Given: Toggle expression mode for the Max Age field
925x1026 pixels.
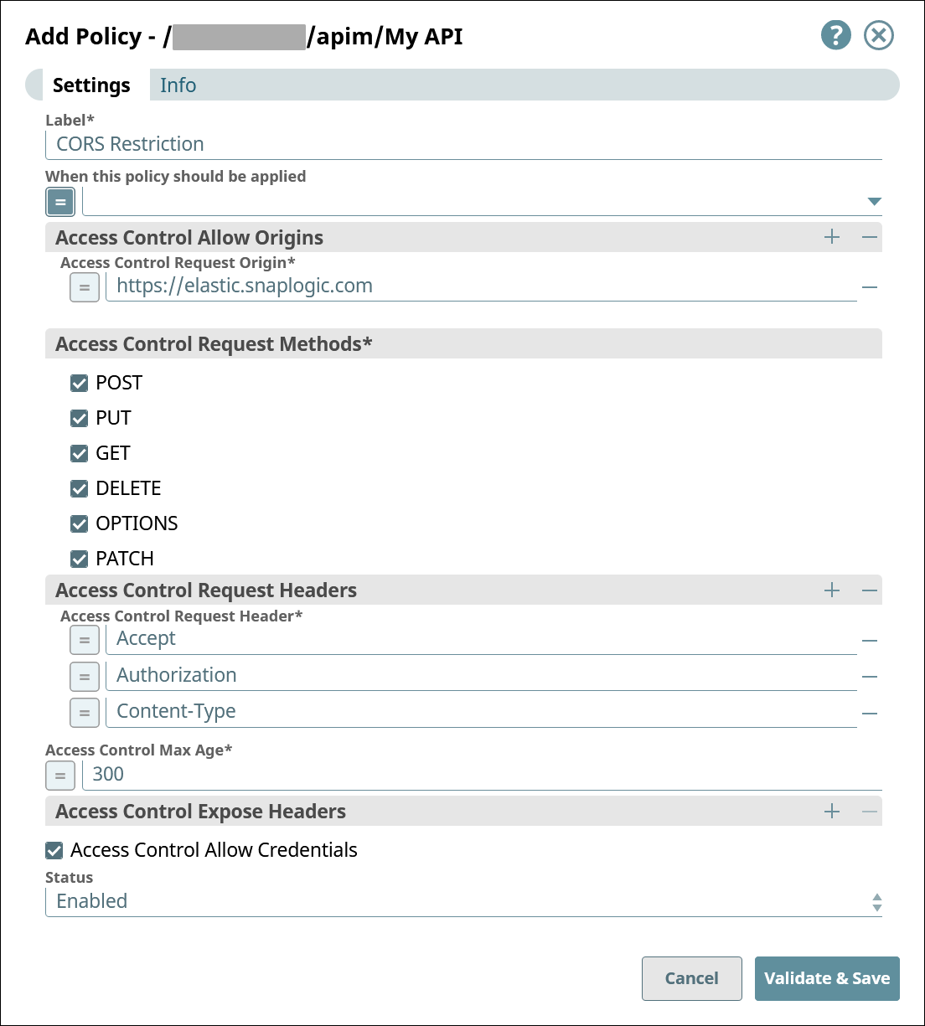Looking at the screenshot, I should point(59,775).
